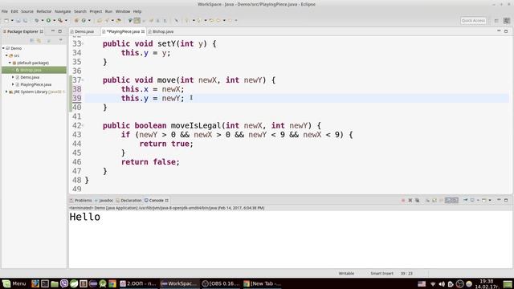
Task: Expand JRE System Library node
Action: [x=6, y=92]
